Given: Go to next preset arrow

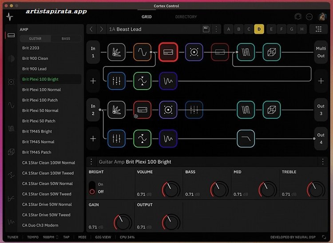Looking at the screenshot, I should (x=102, y=29).
